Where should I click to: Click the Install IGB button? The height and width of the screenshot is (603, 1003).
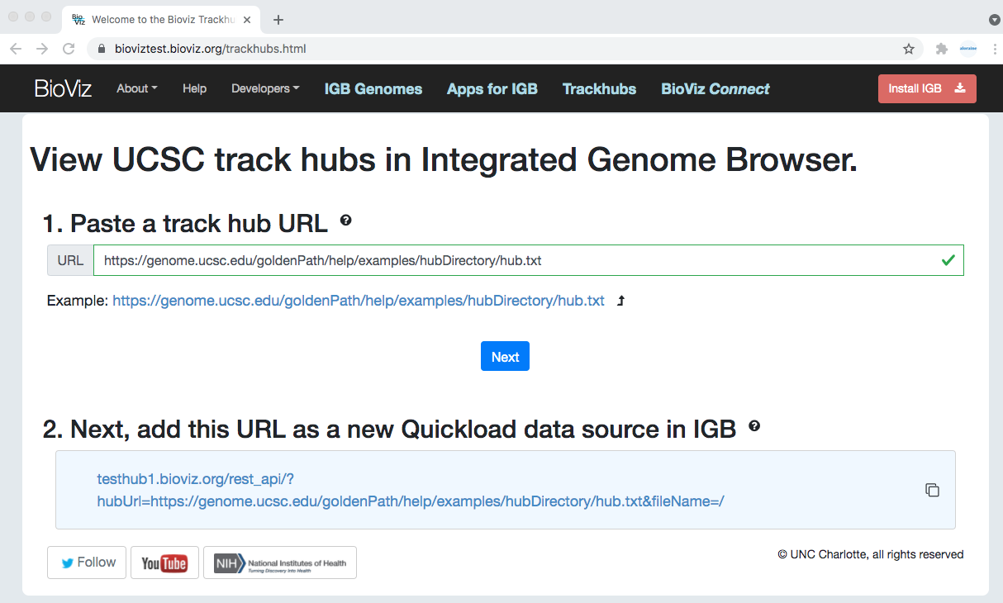pyautogui.click(x=926, y=88)
